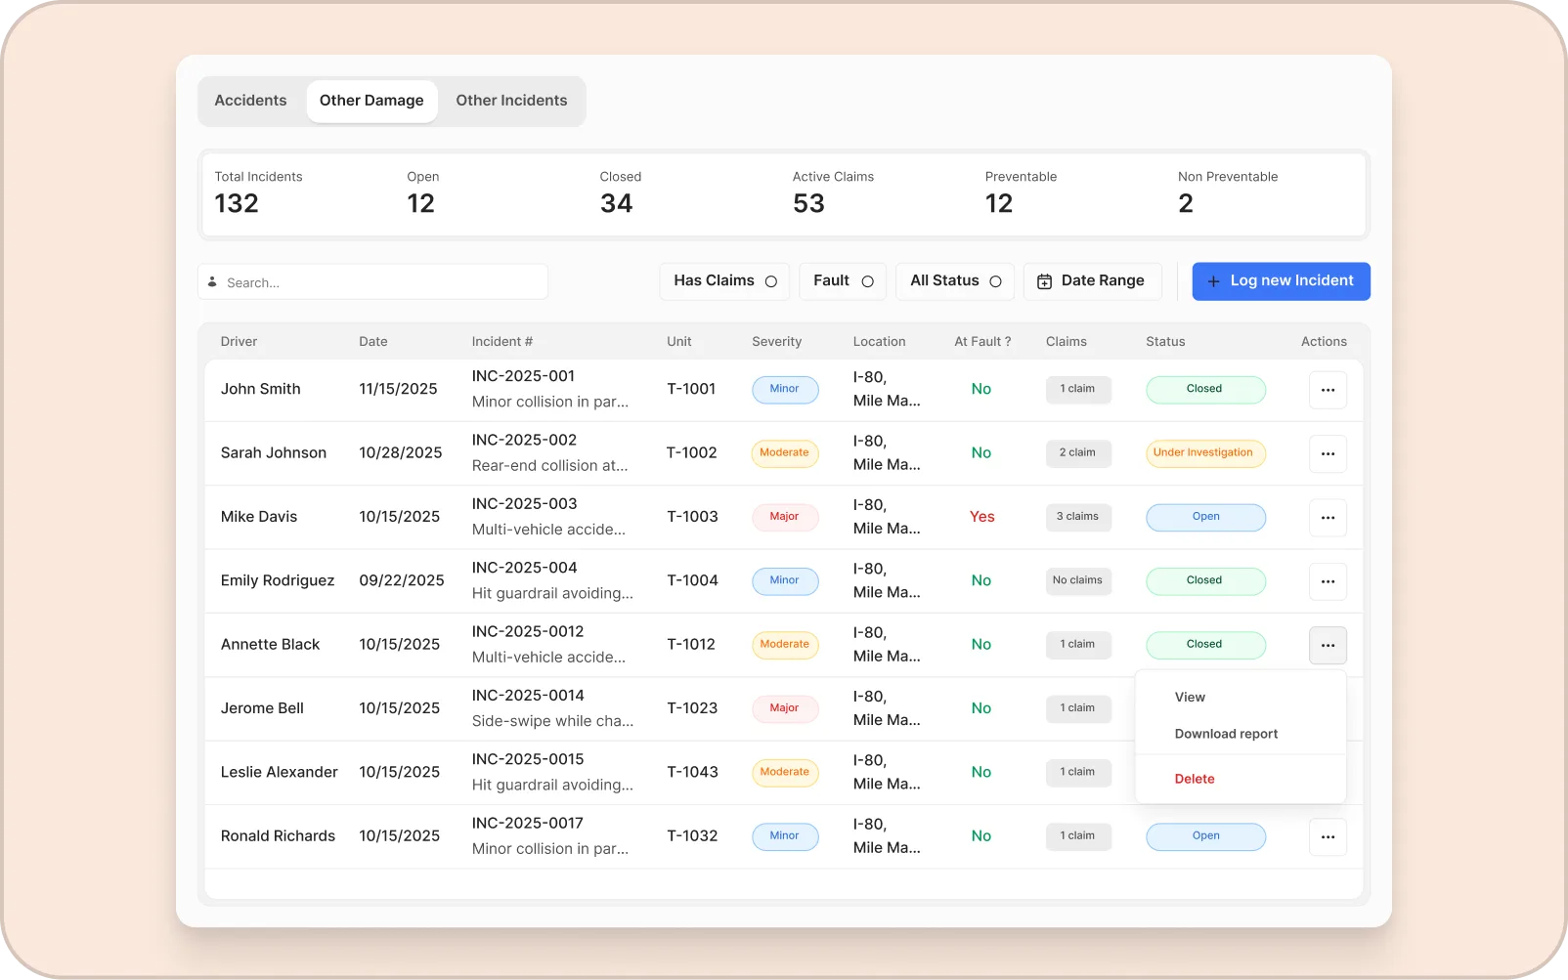1568x980 pixels.
Task: Select the Other Damage tab
Action: click(x=371, y=101)
